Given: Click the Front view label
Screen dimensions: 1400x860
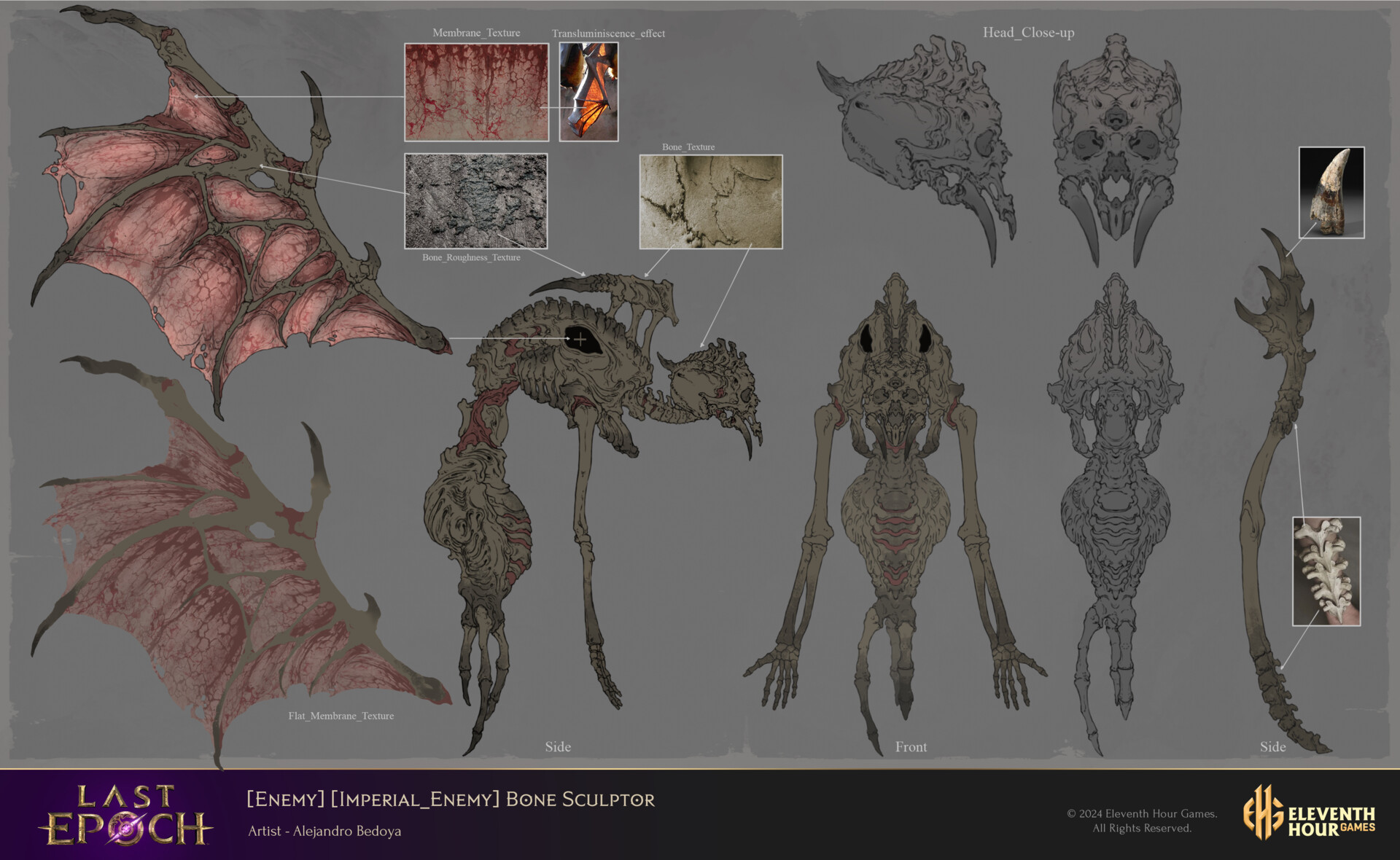Looking at the screenshot, I should [911, 746].
